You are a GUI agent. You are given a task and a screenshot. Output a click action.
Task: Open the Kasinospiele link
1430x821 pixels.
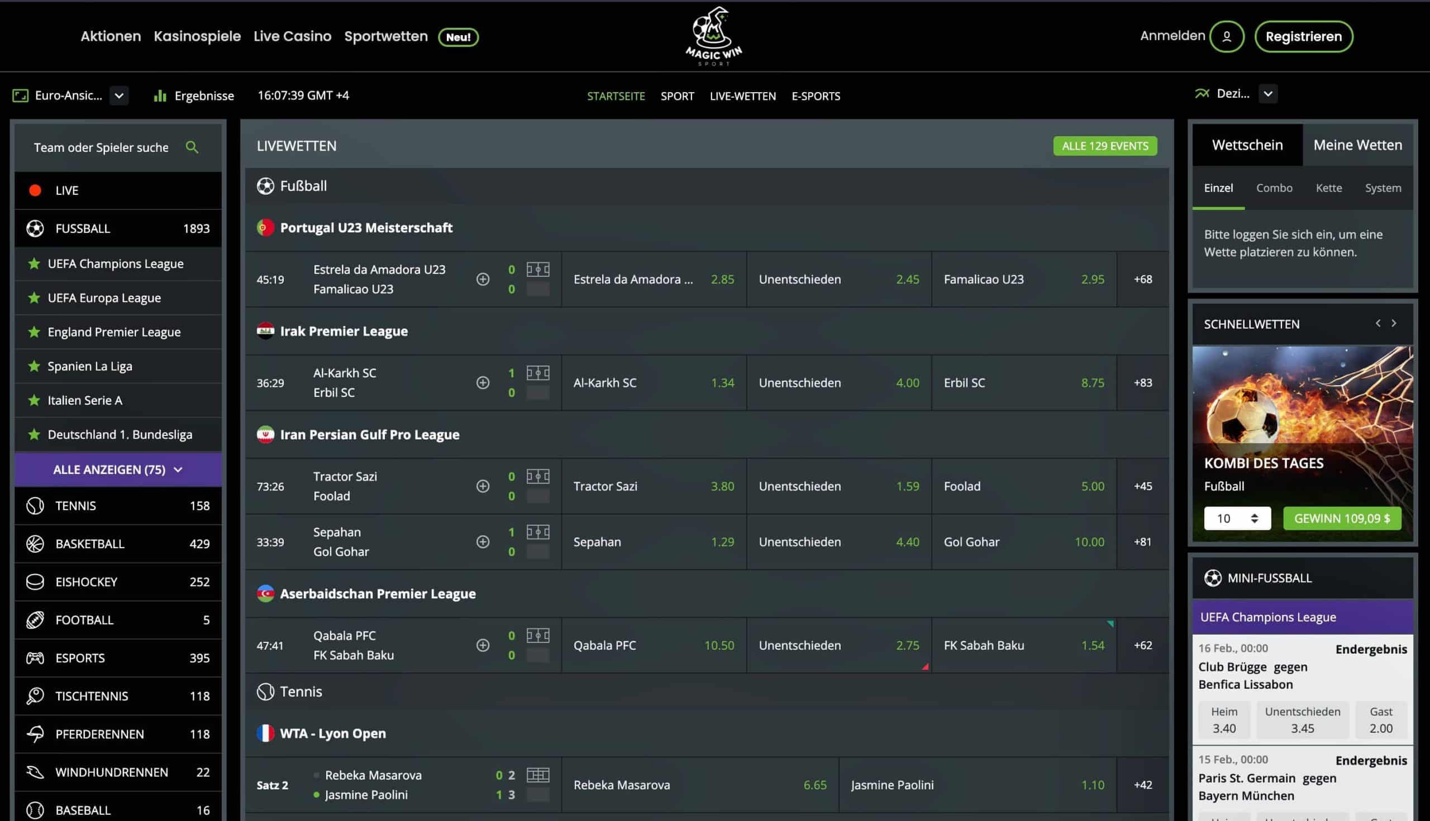pyautogui.click(x=197, y=36)
